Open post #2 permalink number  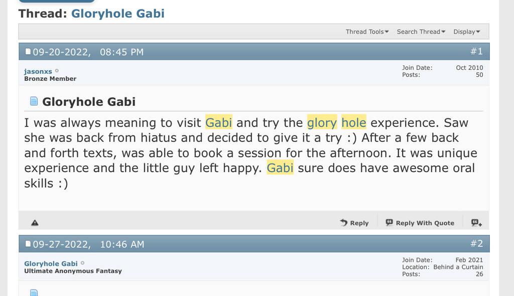point(476,244)
